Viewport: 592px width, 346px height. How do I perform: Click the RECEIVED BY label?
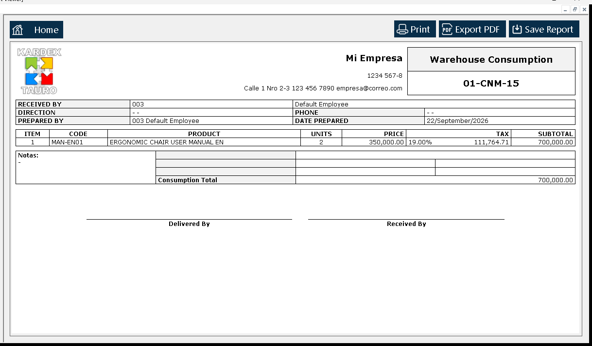tap(40, 104)
